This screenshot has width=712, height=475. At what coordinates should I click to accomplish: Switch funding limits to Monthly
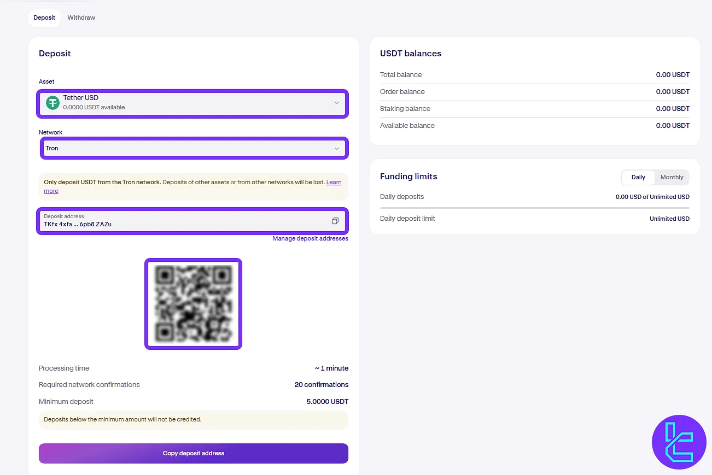point(672,177)
